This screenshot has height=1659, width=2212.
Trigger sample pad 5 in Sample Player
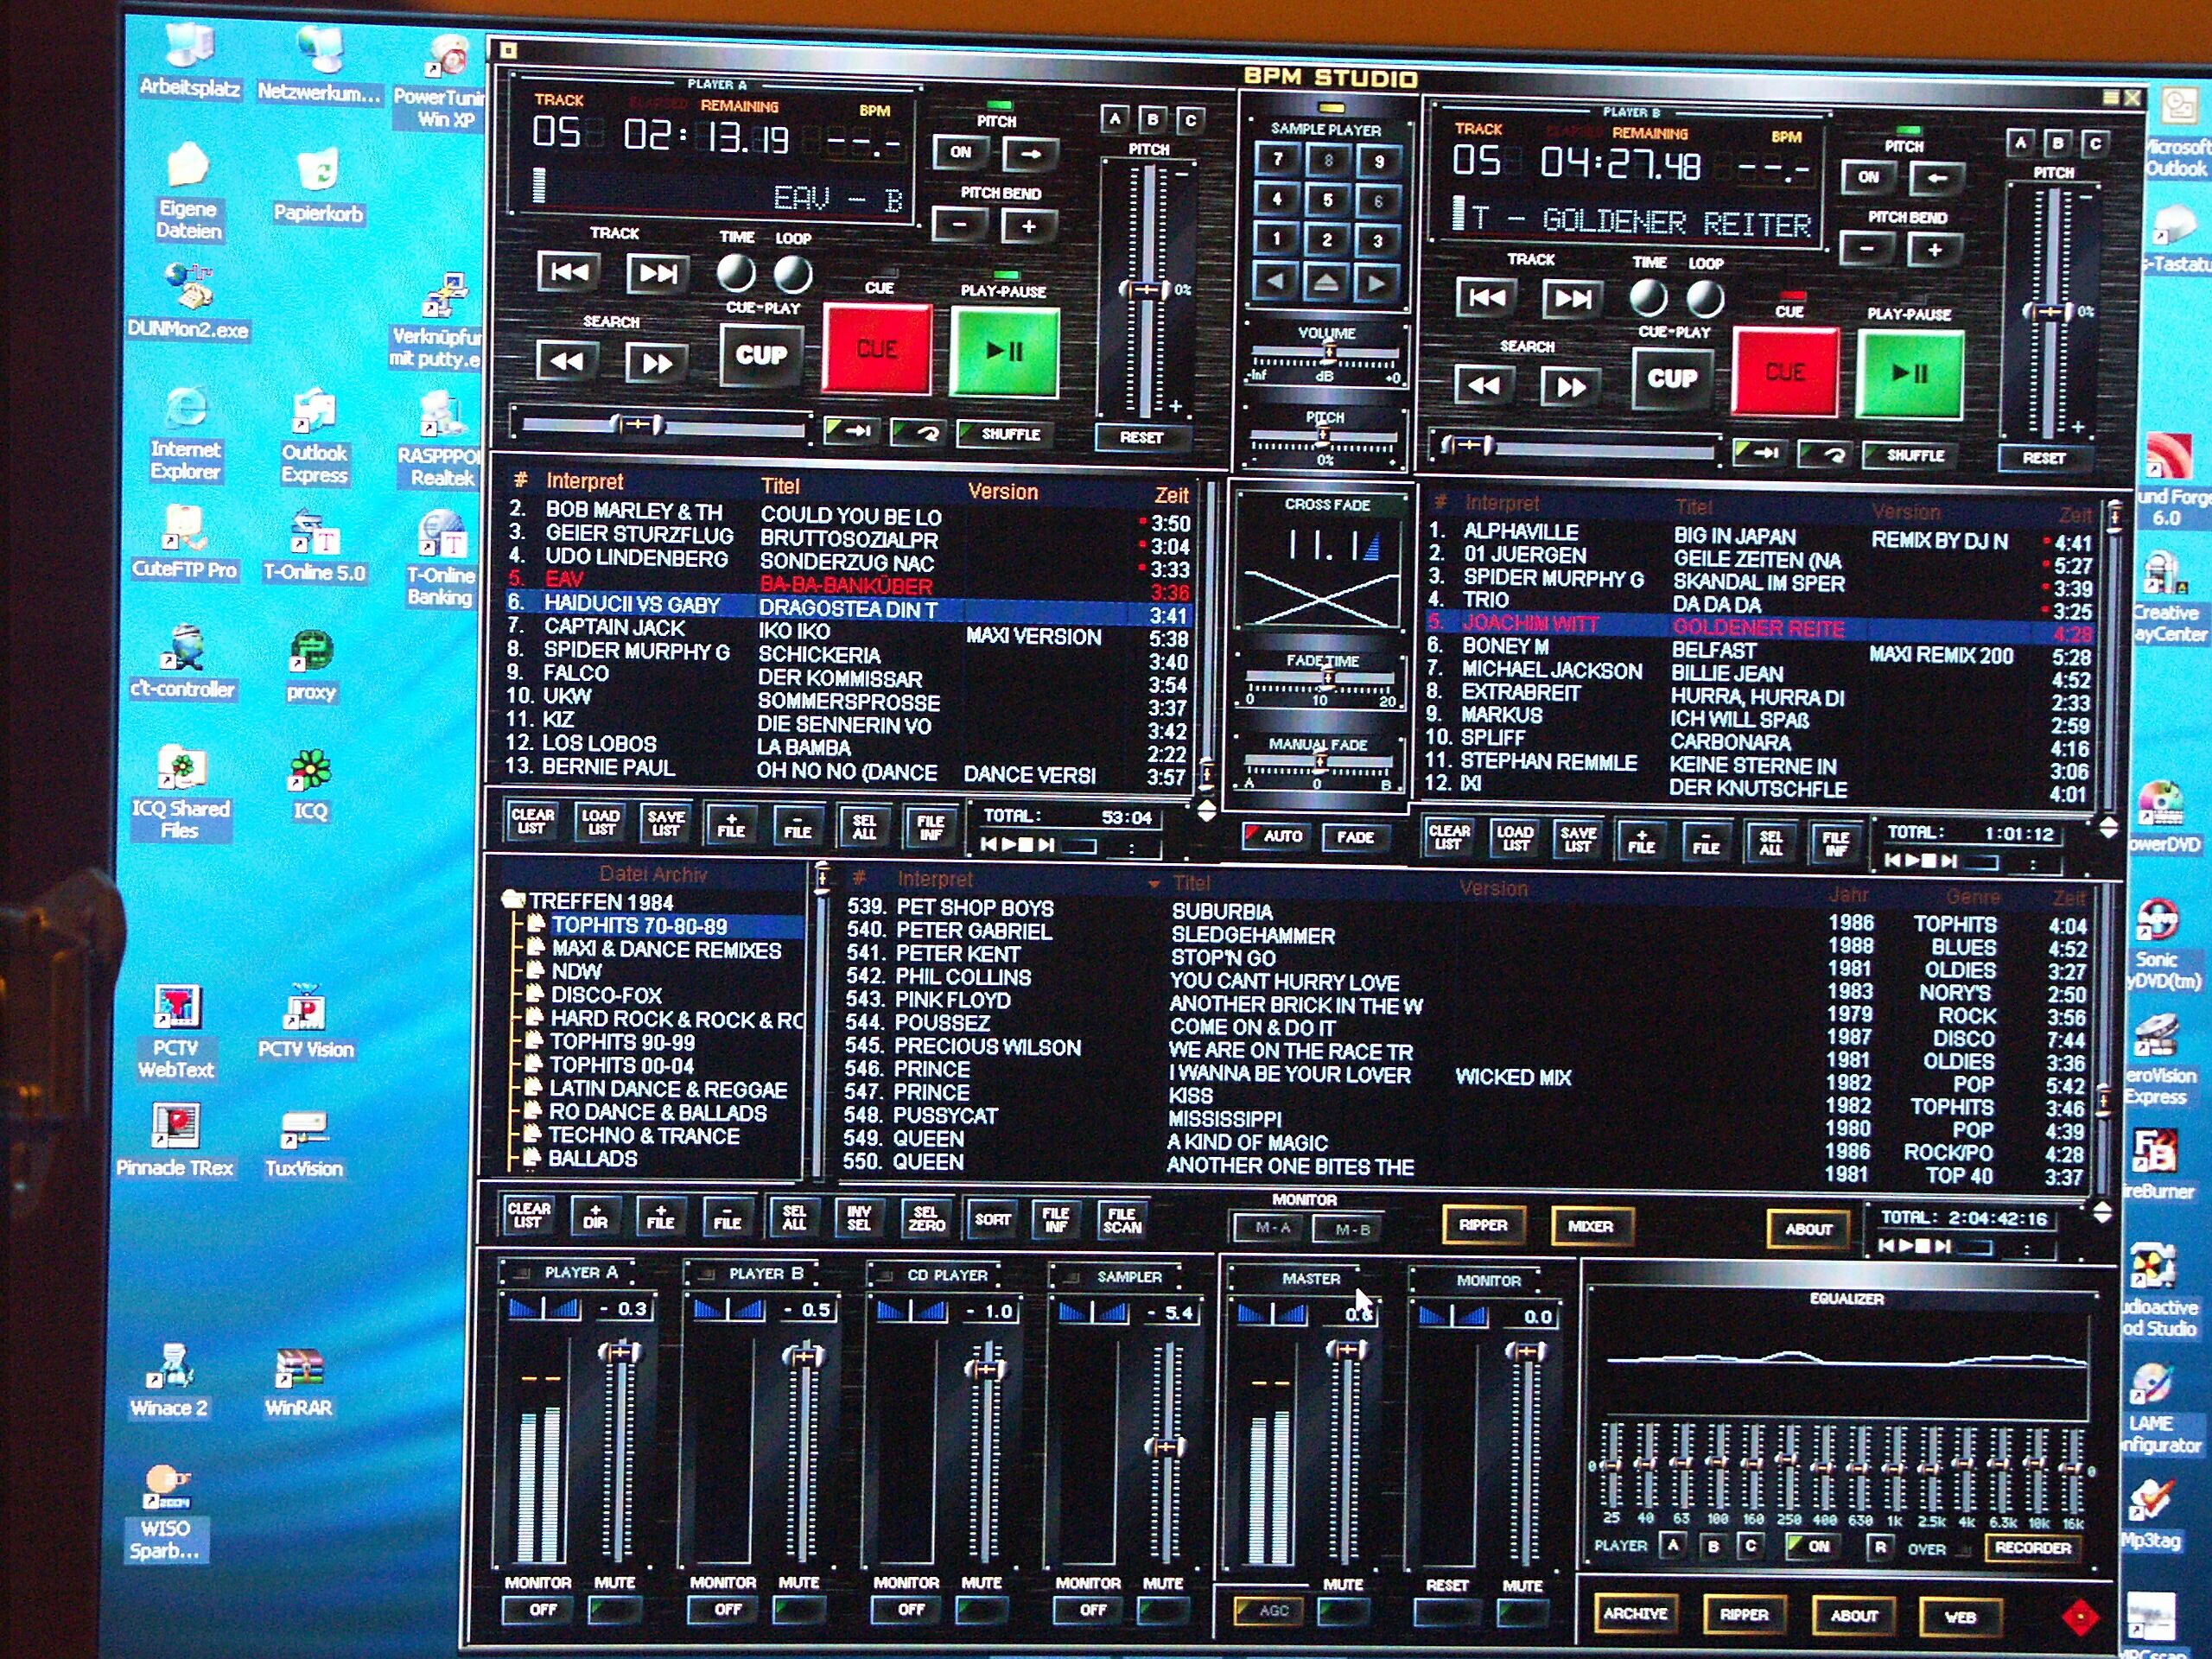click(x=1327, y=200)
